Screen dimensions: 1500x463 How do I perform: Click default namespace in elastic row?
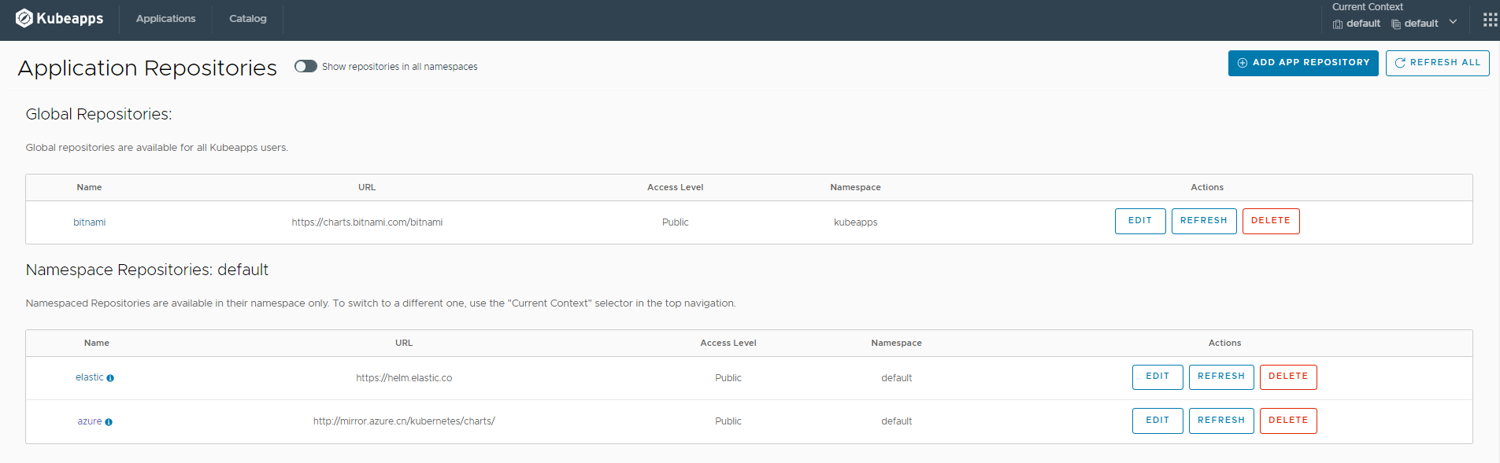click(x=896, y=378)
